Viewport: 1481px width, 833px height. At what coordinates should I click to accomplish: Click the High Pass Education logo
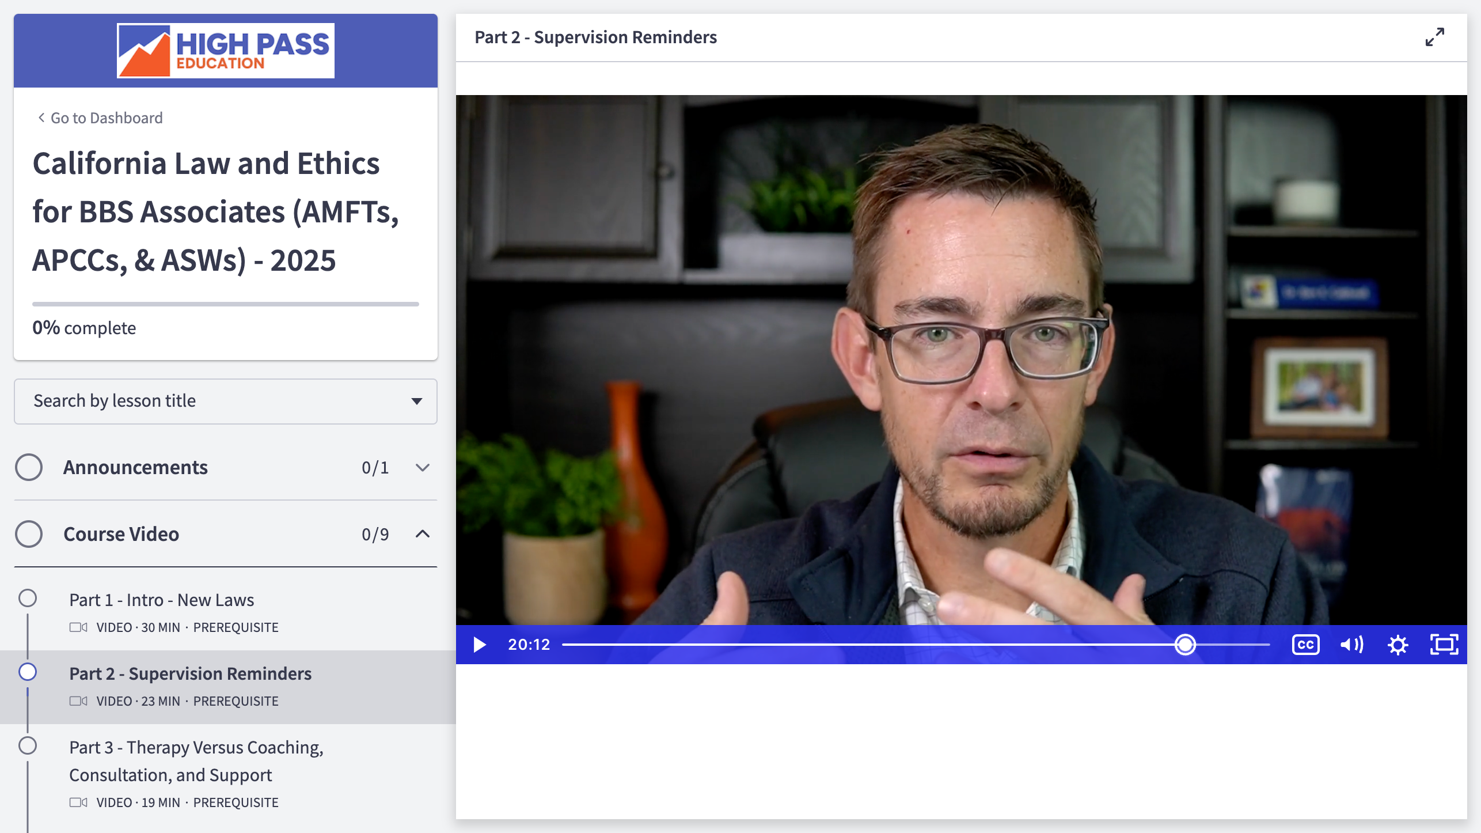[226, 51]
